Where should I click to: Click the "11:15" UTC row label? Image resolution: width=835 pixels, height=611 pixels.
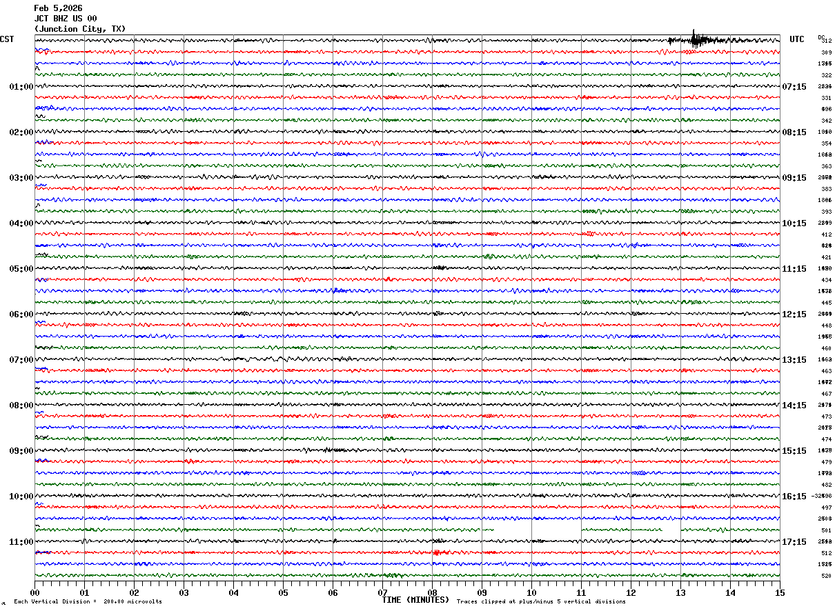click(794, 269)
